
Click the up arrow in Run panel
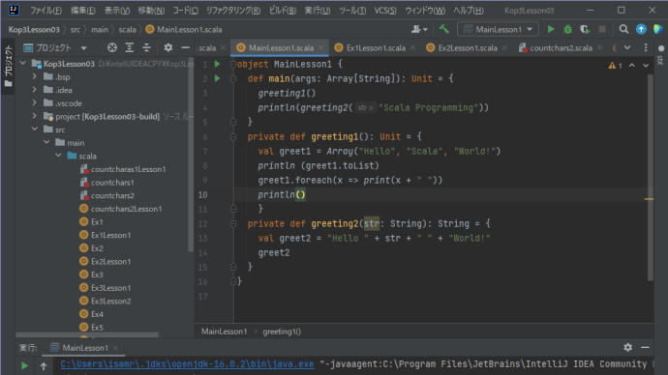44,365
